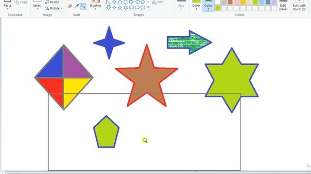
Task: Pick the blue-gray palette swatch
Action: pyautogui.click(x=268, y=2)
